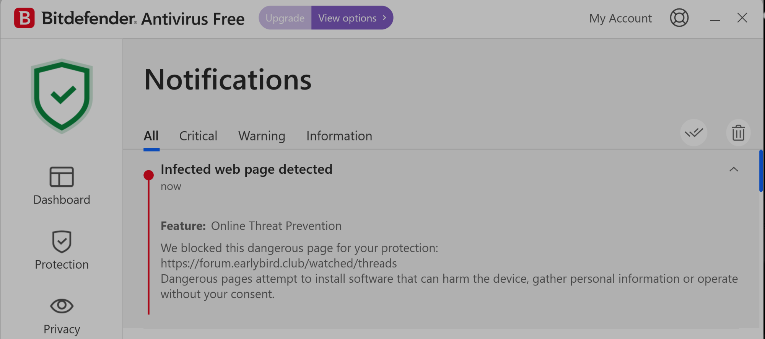
Task: Open My Account
Action: pos(620,18)
